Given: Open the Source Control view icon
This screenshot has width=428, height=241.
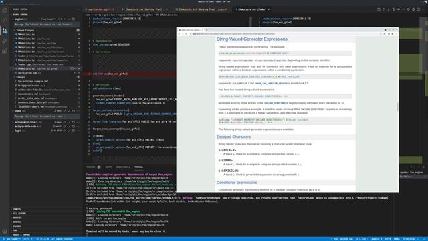Looking at the screenshot, I should (x=5, y=31).
